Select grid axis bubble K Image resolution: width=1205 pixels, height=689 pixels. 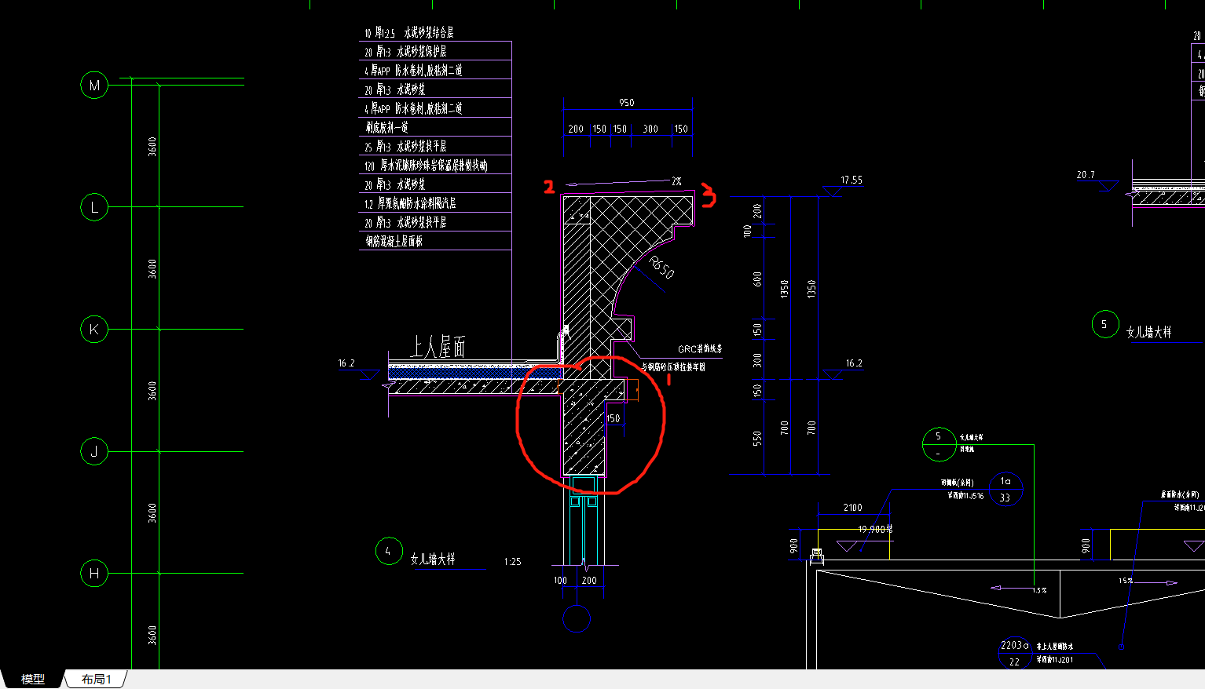(x=94, y=330)
